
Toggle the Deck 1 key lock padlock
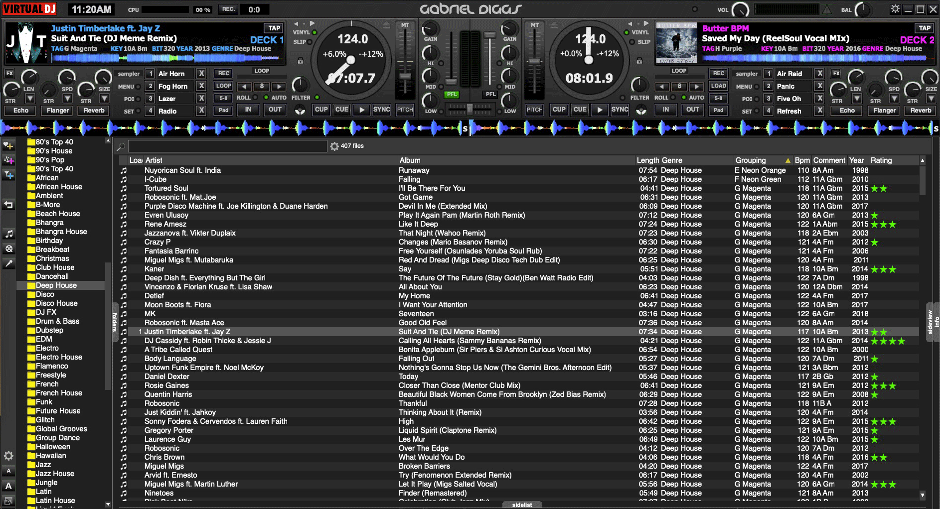click(x=301, y=61)
